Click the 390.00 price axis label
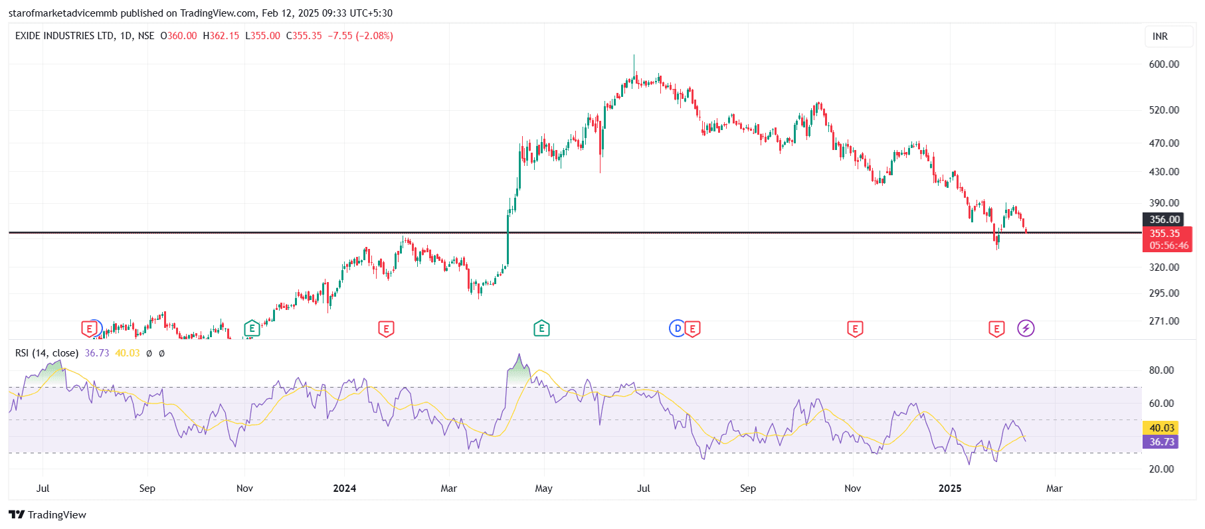The width and height of the screenshot is (1205, 529). [x=1164, y=203]
